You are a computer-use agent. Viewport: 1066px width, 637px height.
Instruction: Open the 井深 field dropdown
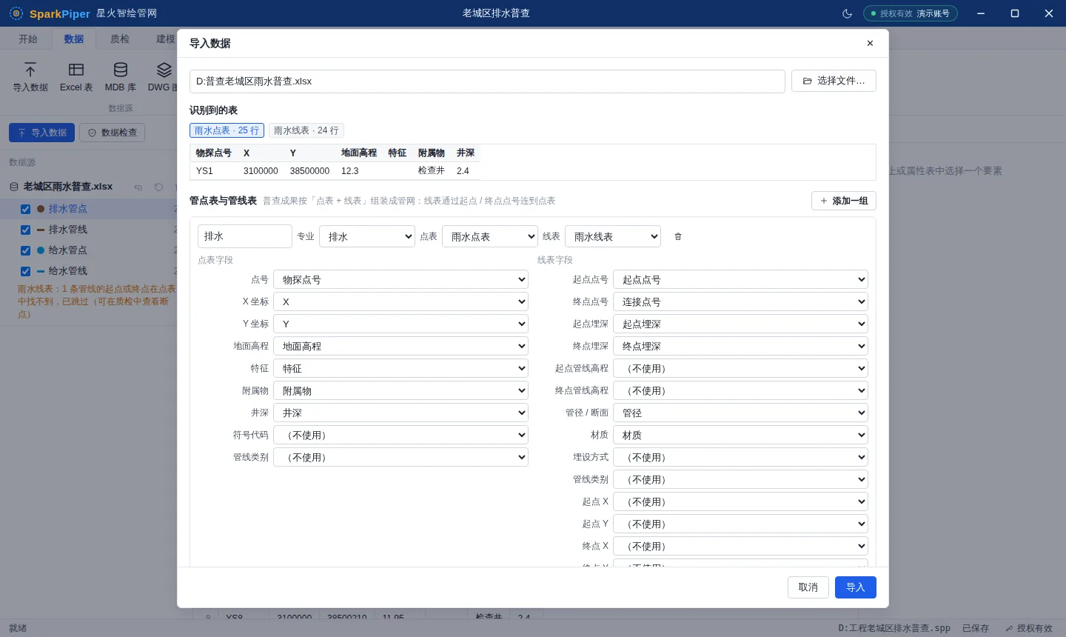[x=400, y=413]
